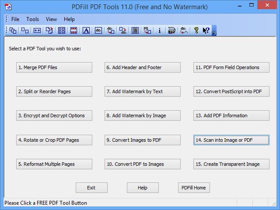Click the PDFill Home button

194,188
